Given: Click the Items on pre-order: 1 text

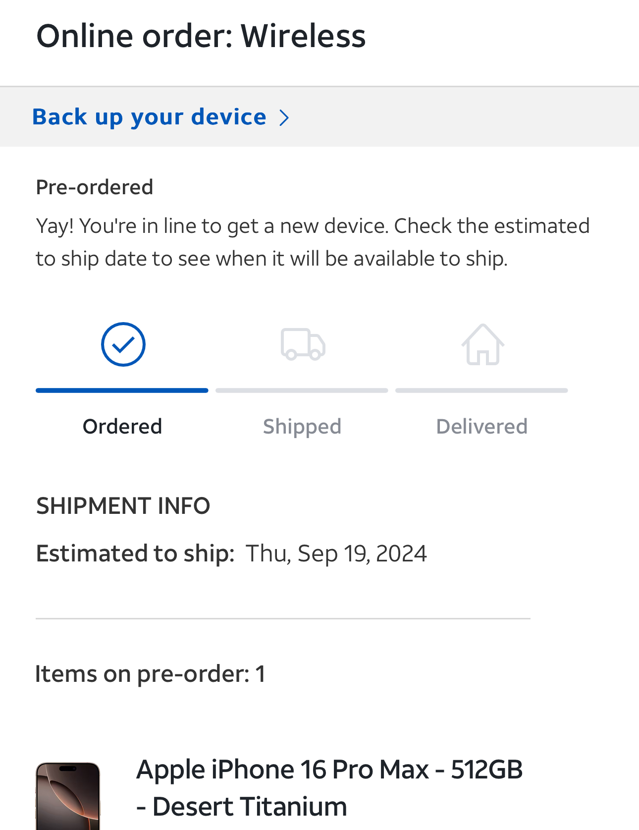Looking at the screenshot, I should [x=150, y=674].
